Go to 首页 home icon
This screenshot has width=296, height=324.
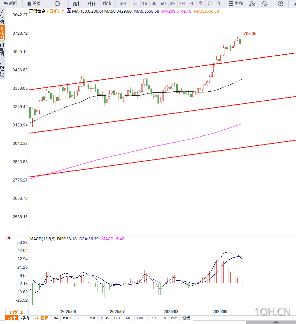29,4
